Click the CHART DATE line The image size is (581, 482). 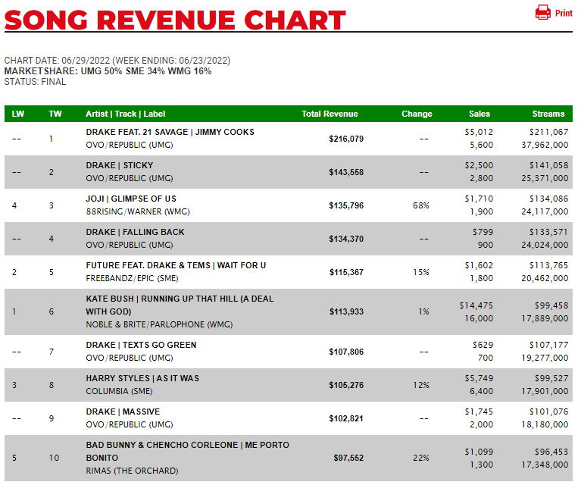[117, 61]
